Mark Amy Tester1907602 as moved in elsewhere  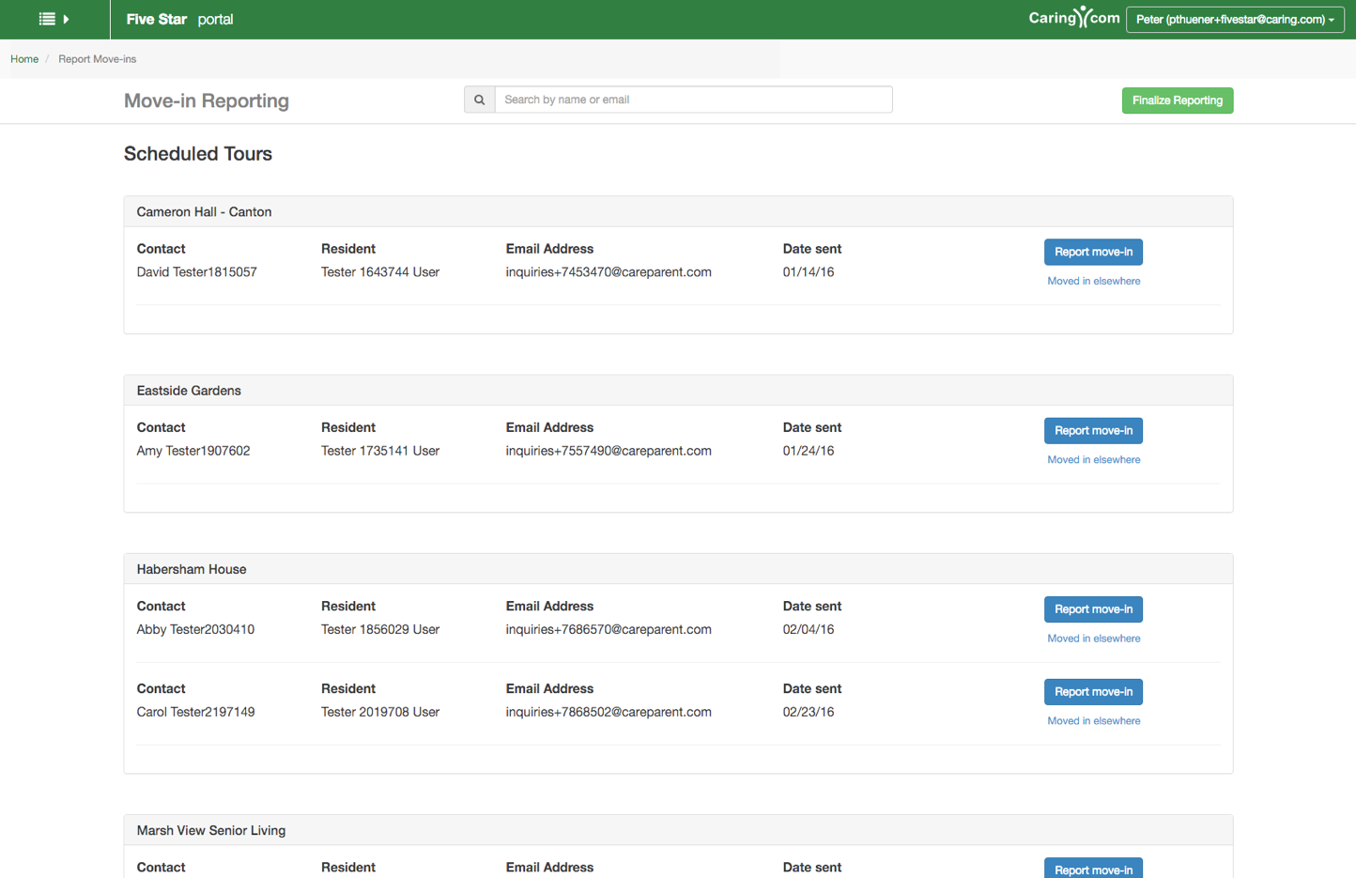click(1093, 459)
